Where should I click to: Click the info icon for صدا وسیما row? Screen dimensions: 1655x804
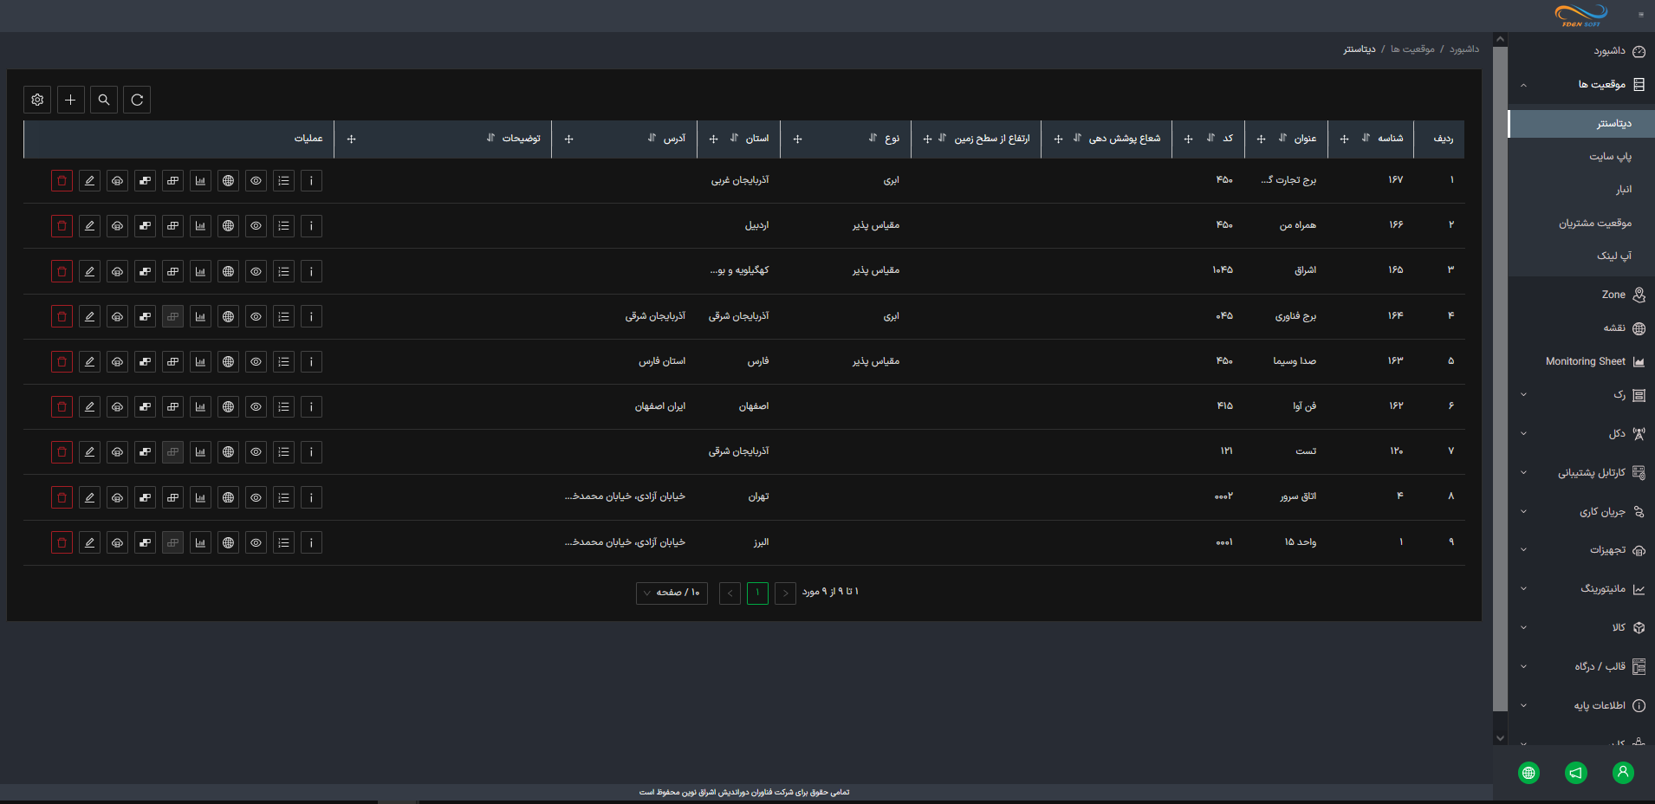tap(311, 362)
